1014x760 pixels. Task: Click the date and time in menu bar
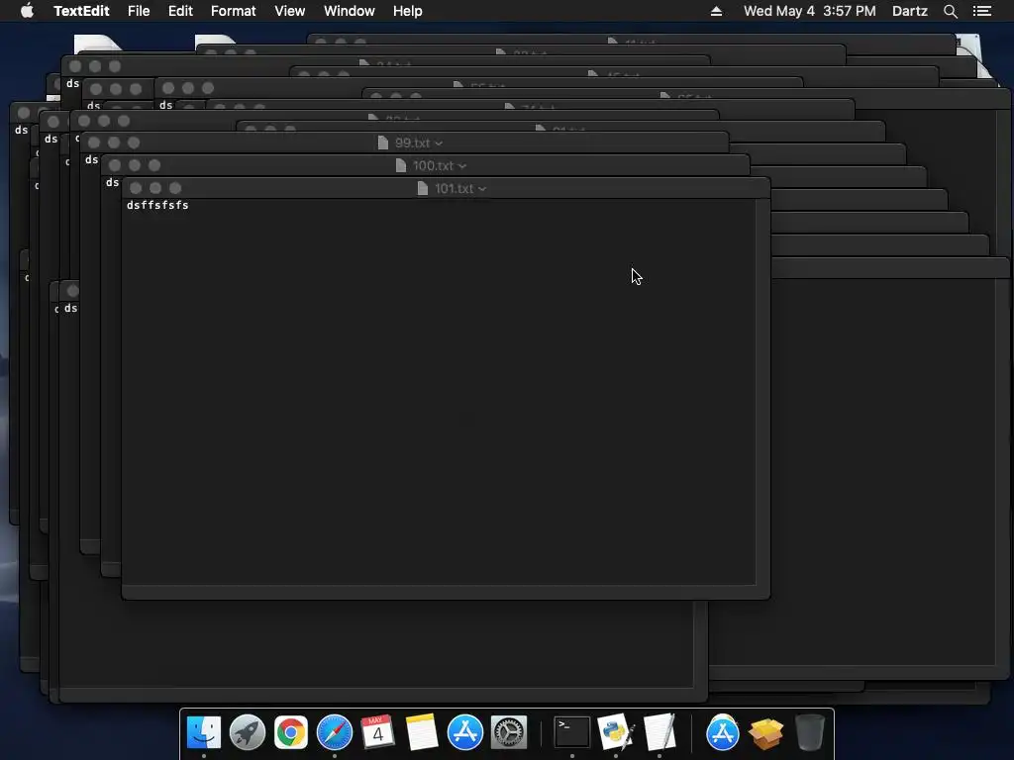pyautogui.click(x=810, y=11)
